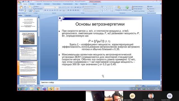Toggle Center text alignment

(x=71, y=10)
